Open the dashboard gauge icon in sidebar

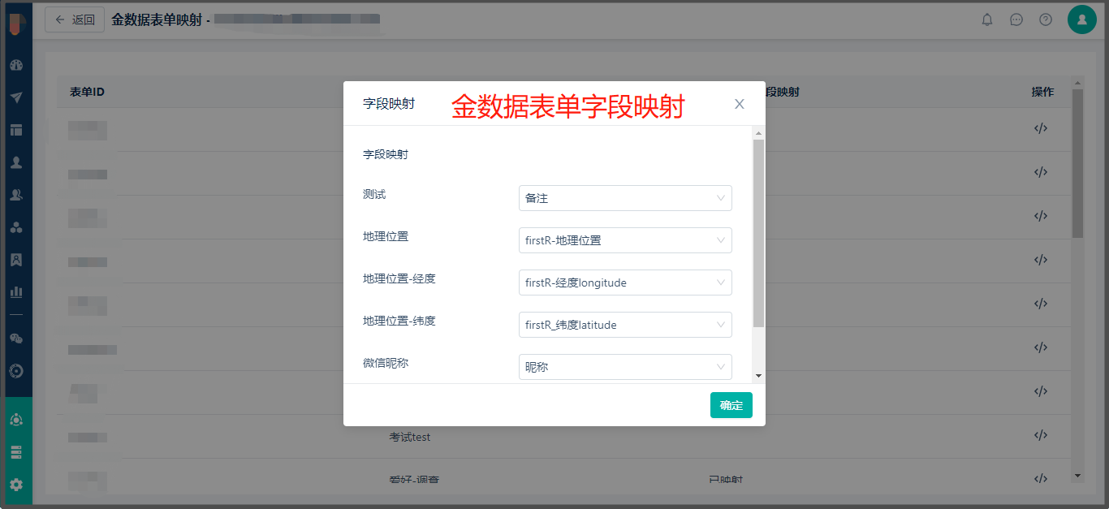click(x=16, y=65)
